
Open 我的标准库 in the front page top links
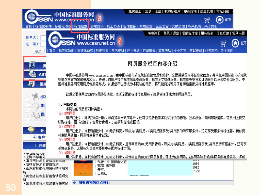coord(190,34)
